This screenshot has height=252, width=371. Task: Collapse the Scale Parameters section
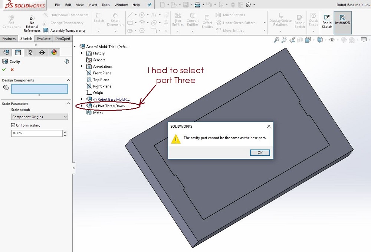68,104
